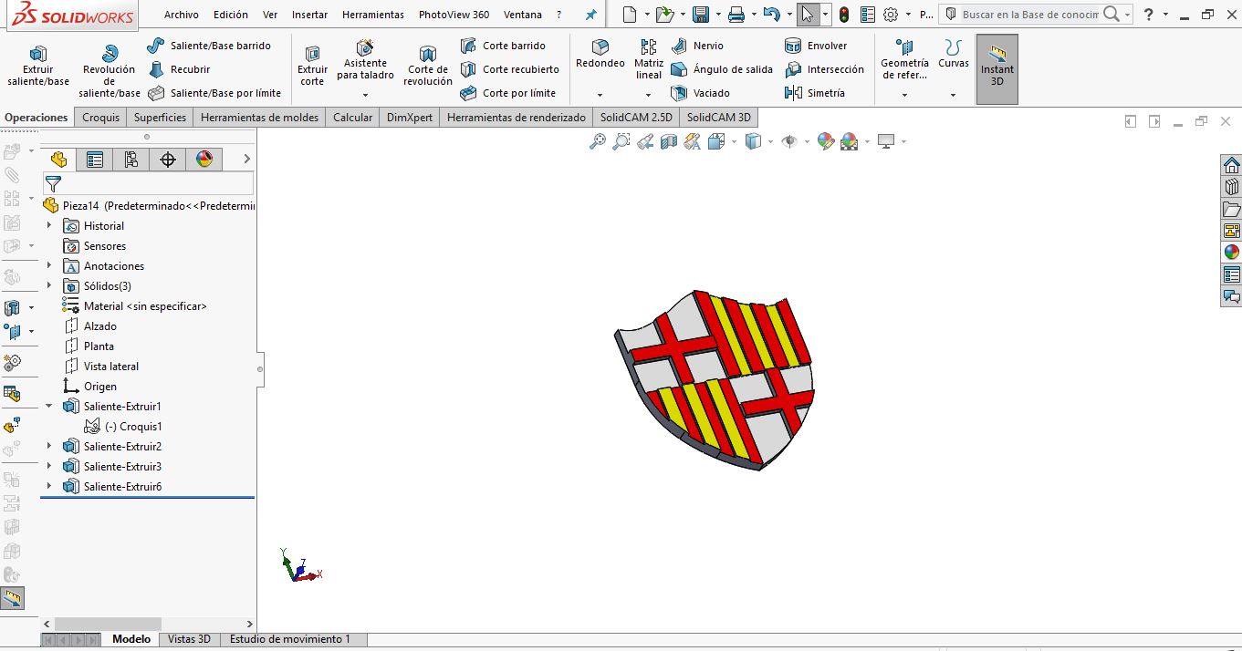1242x651 pixels.
Task: Click Matriz lineal pattern tool
Action: point(649,60)
